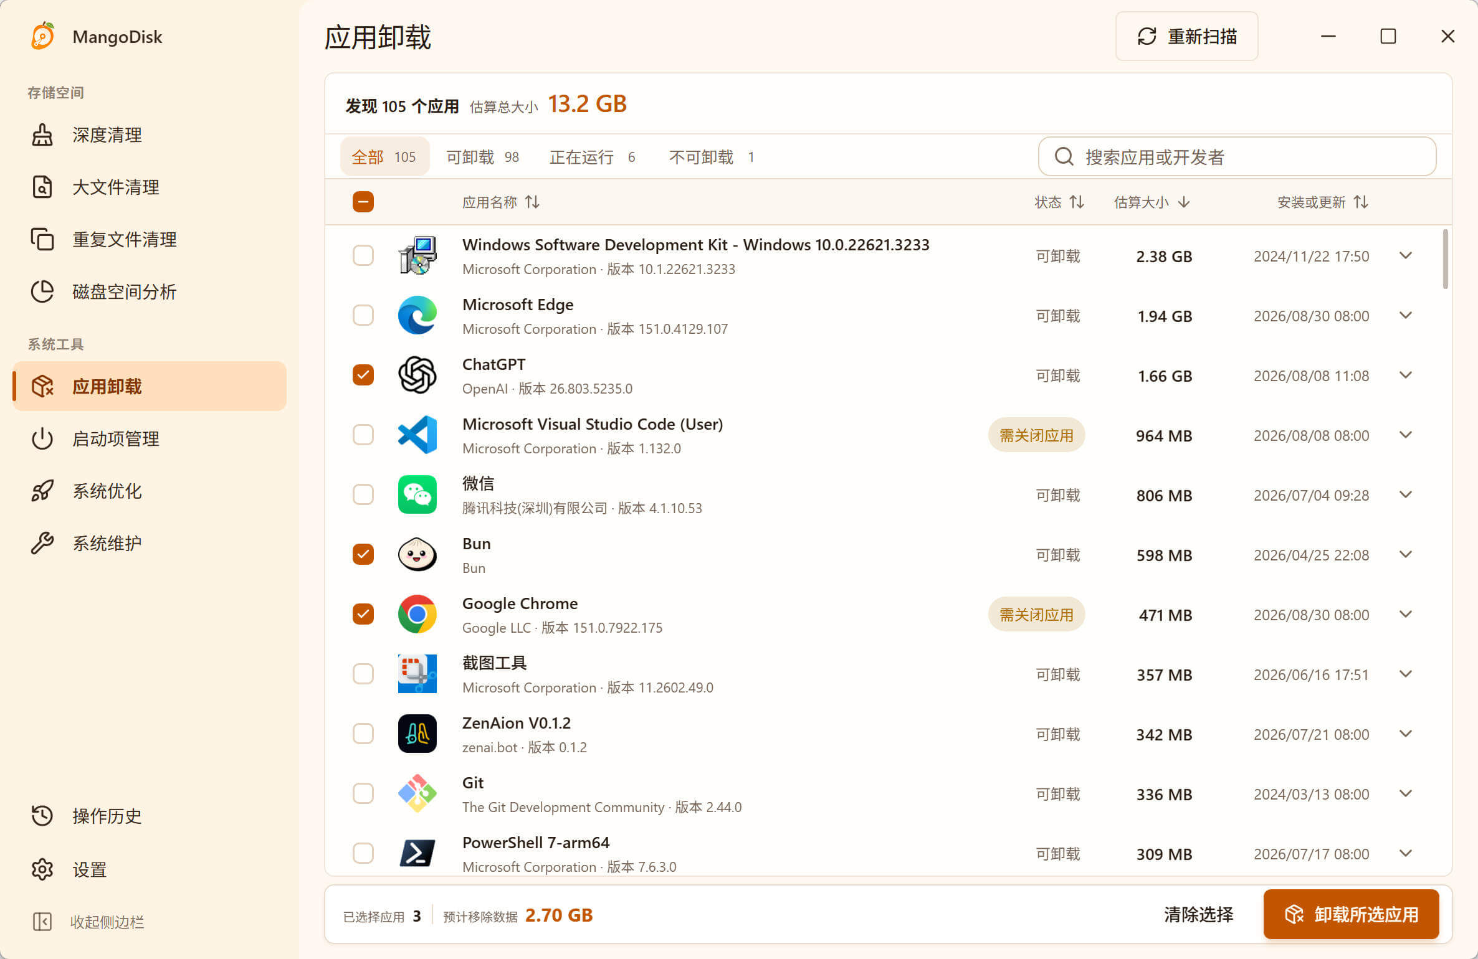Click the Snipping Tool (截图工具) icon
Image resolution: width=1478 pixels, height=959 pixels.
[417, 674]
